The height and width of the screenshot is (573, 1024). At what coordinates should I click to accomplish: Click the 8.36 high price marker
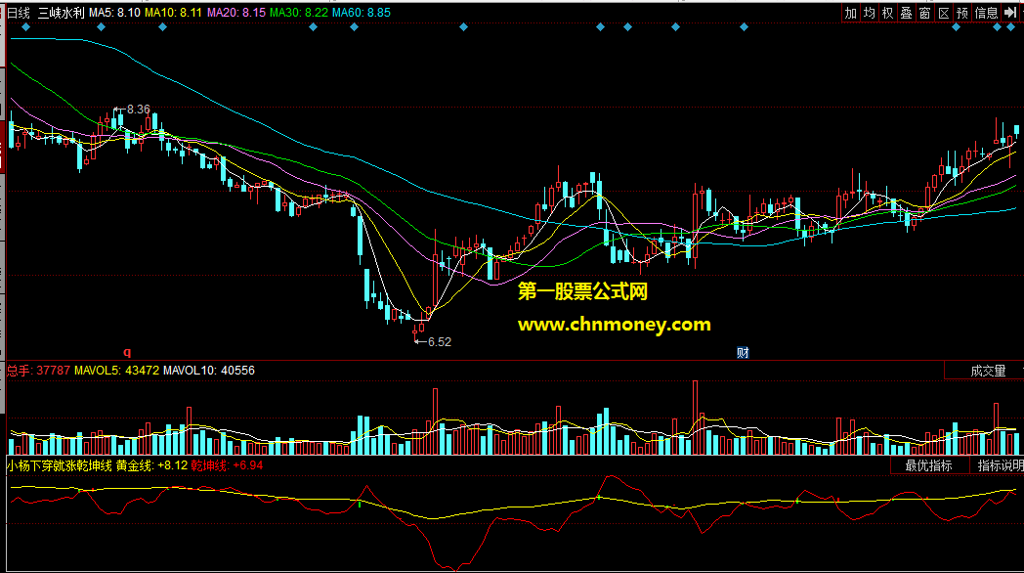133,110
